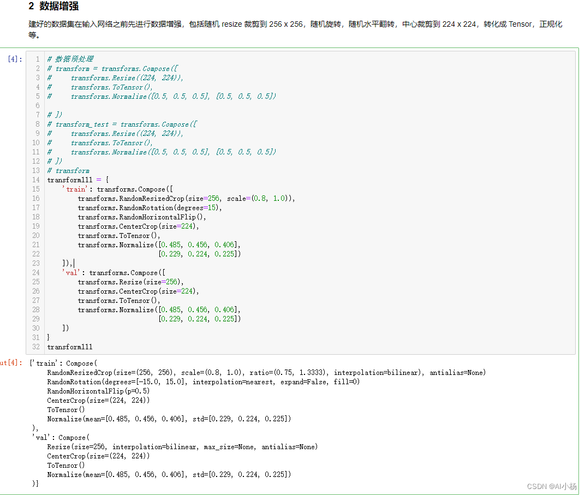The height and width of the screenshot is (495, 585).
Task: Click the paragraph starting with '建好的数据集'
Action: tap(295, 29)
